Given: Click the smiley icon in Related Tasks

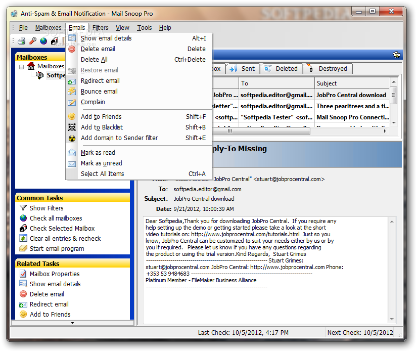Looking at the screenshot, I should [23, 314].
